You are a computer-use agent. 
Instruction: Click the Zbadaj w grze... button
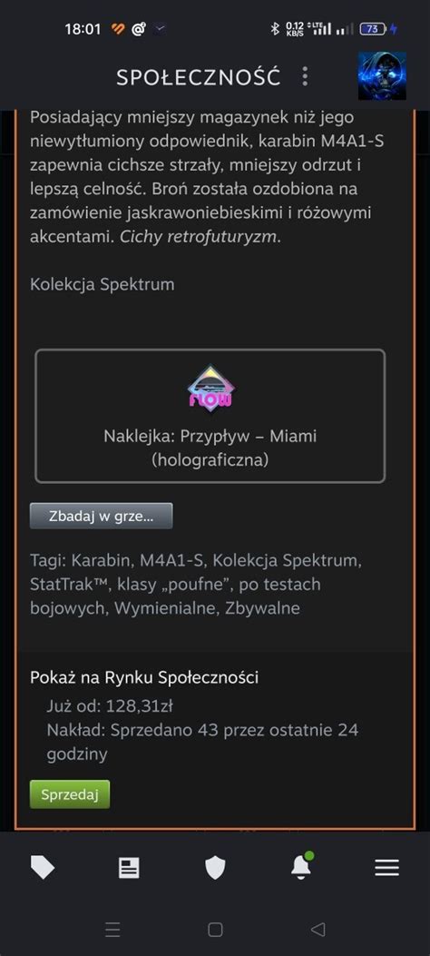pyautogui.click(x=101, y=516)
